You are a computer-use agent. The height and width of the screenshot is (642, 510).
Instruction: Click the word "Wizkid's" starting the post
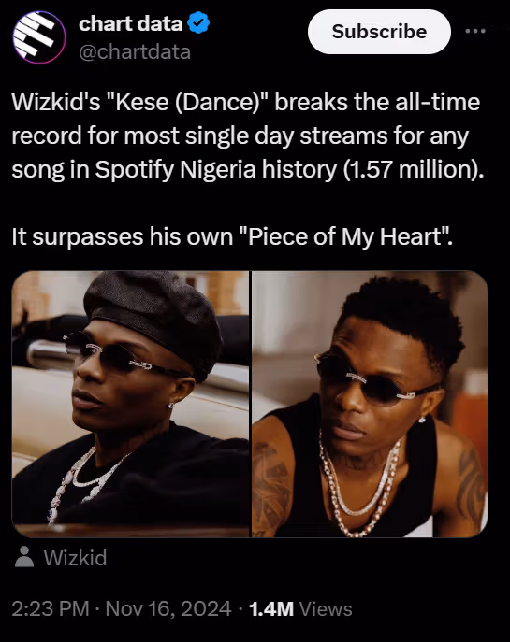56,103
